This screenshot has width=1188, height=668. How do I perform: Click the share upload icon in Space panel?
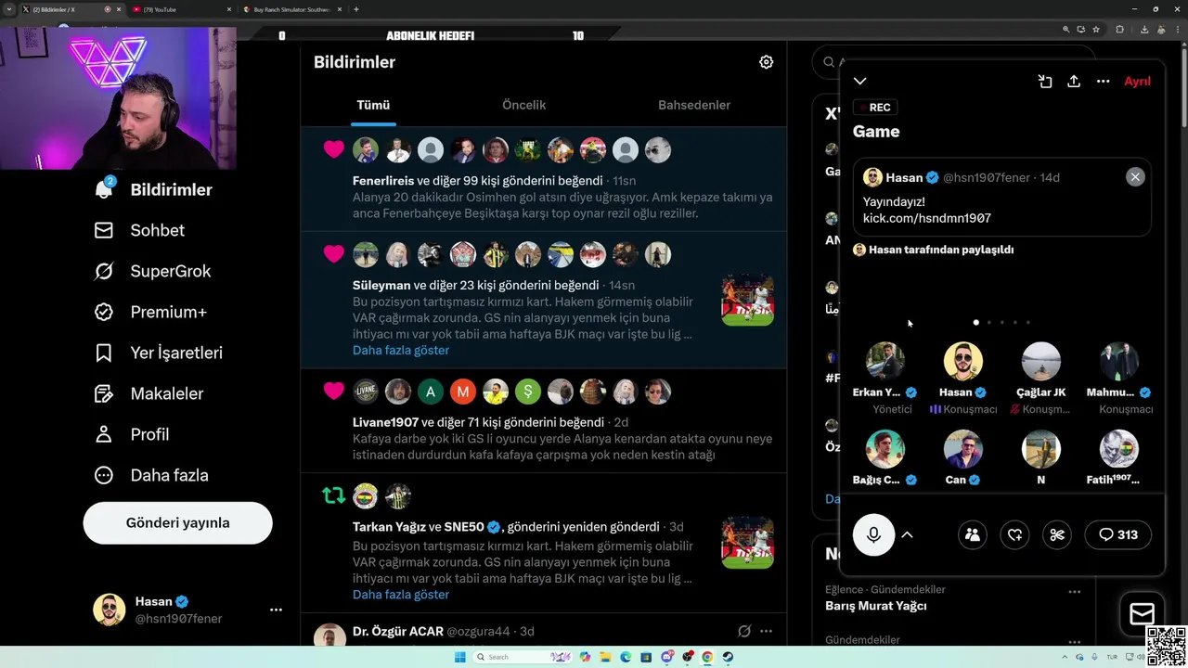coord(1074,82)
